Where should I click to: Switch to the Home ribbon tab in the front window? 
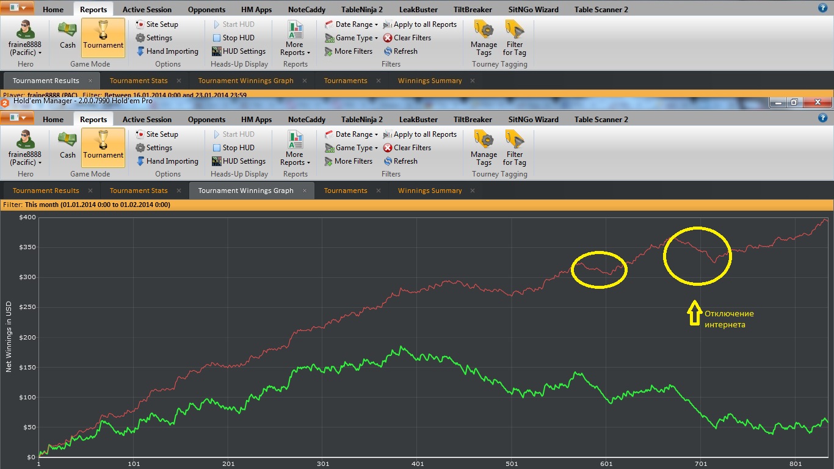(53, 120)
